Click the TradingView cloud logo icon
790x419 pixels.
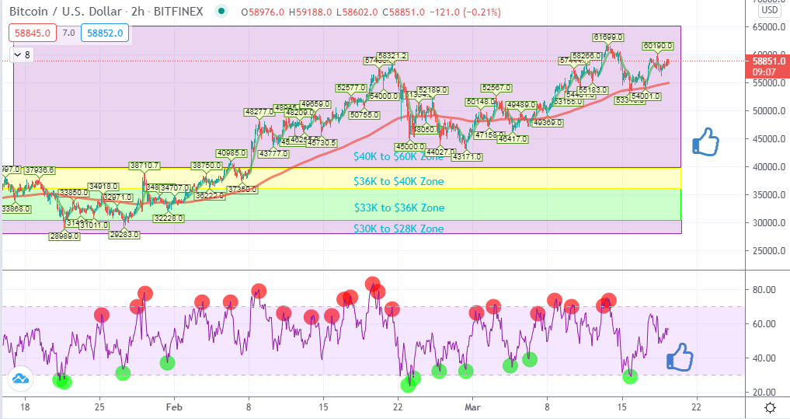click(21, 378)
